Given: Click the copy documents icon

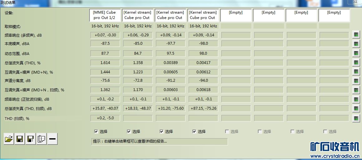Looking at the screenshot, I should tap(41, 139).
